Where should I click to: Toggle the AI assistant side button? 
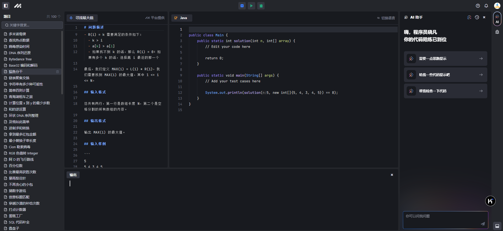[497, 19]
